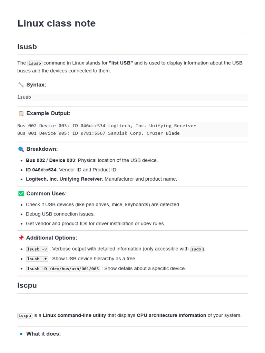Click the red pushpin icon beside Additional Options
The width and height of the screenshot is (265, 353).
point(21,238)
